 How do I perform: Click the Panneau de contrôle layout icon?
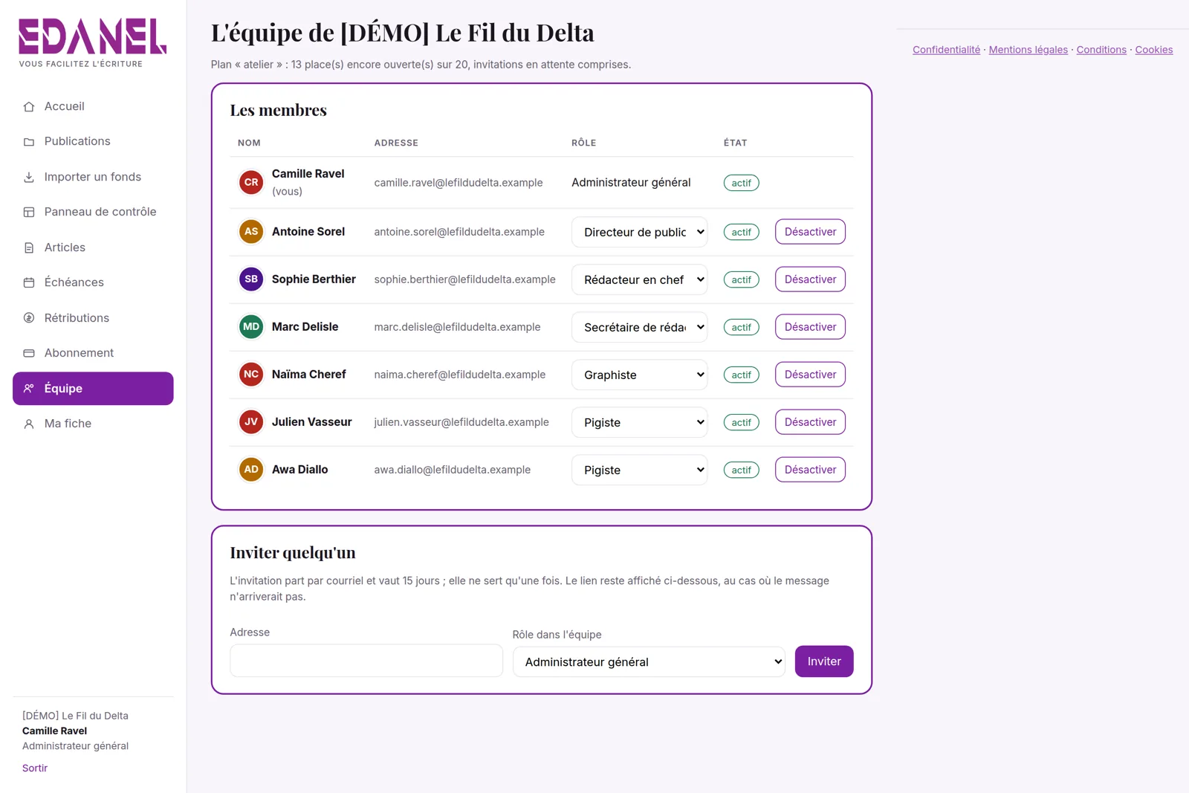click(29, 212)
